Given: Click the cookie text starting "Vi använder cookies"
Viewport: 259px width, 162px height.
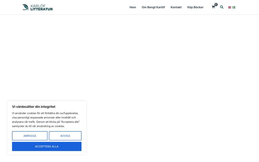Looking at the screenshot, I should [x=46, y=120].
